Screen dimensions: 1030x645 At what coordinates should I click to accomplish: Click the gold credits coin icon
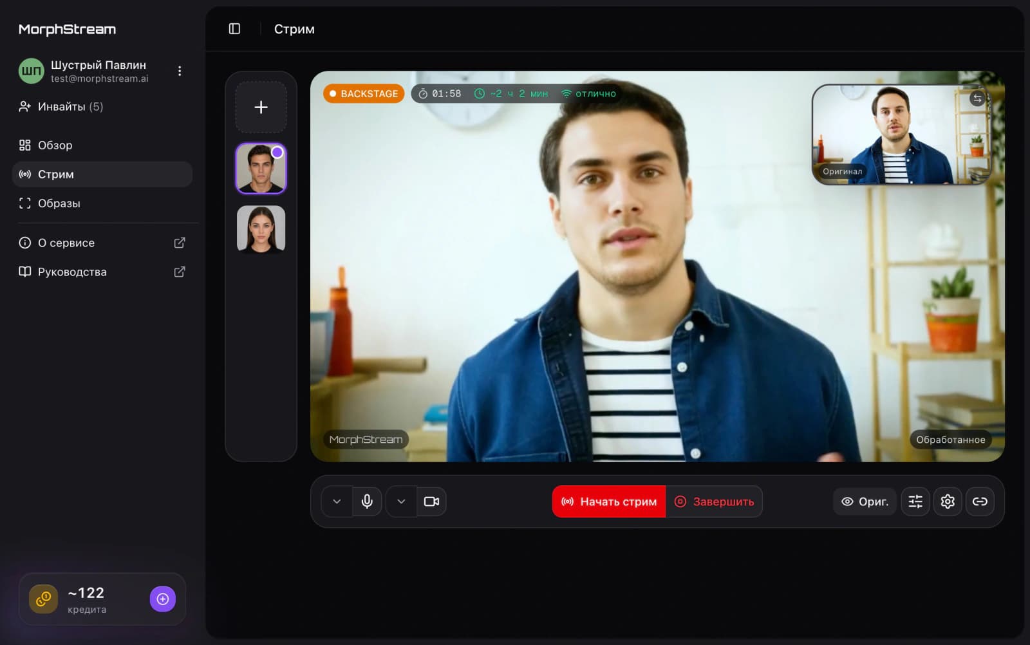click(43, 599)
